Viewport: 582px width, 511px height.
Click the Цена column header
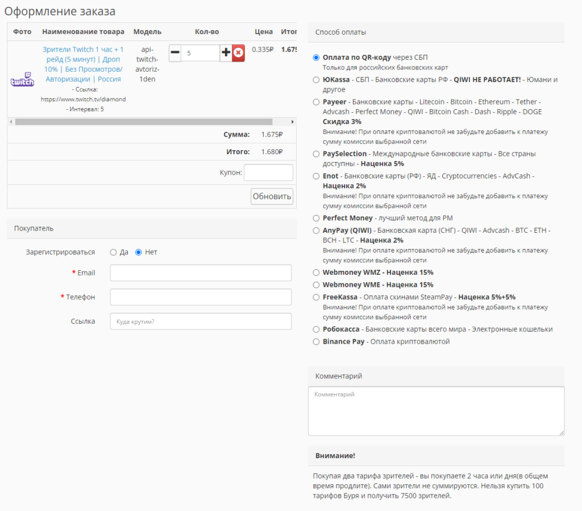[264, 32]
